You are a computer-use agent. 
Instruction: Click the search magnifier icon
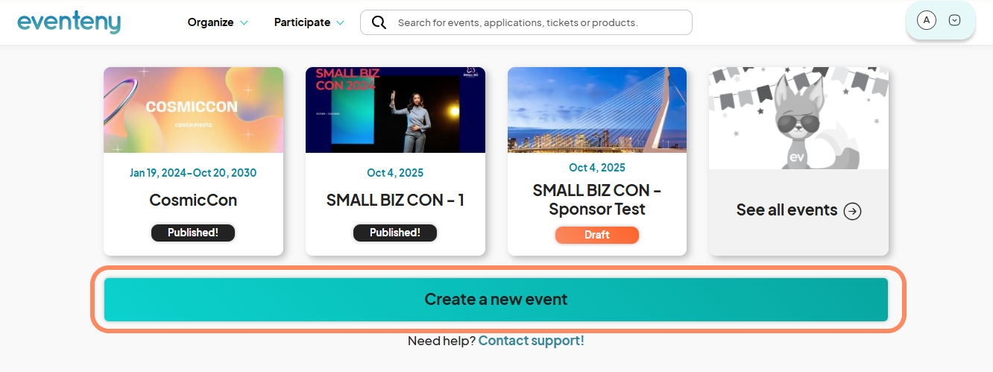[379, 22]
